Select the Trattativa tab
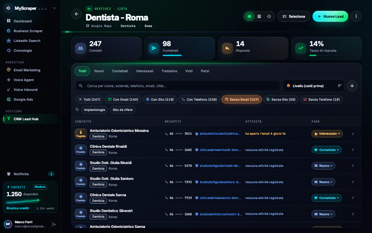 point(169,71)
